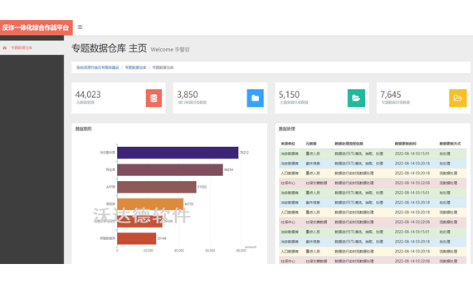Click the 44,023 statistic card
This screenshot has height=299, width=473.
click(x=119, y=98)
